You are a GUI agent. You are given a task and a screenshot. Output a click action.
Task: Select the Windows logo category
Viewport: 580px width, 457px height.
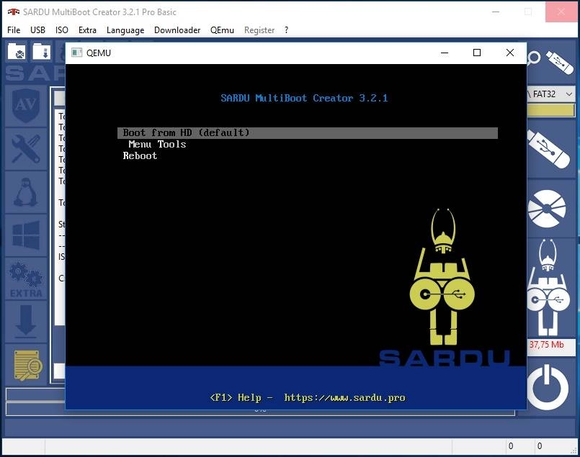point(26,235)
